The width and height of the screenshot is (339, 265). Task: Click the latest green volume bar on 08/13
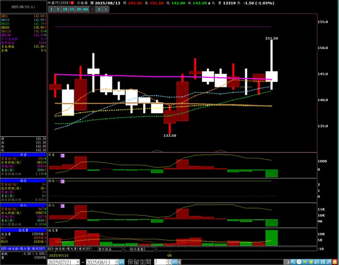272,238
